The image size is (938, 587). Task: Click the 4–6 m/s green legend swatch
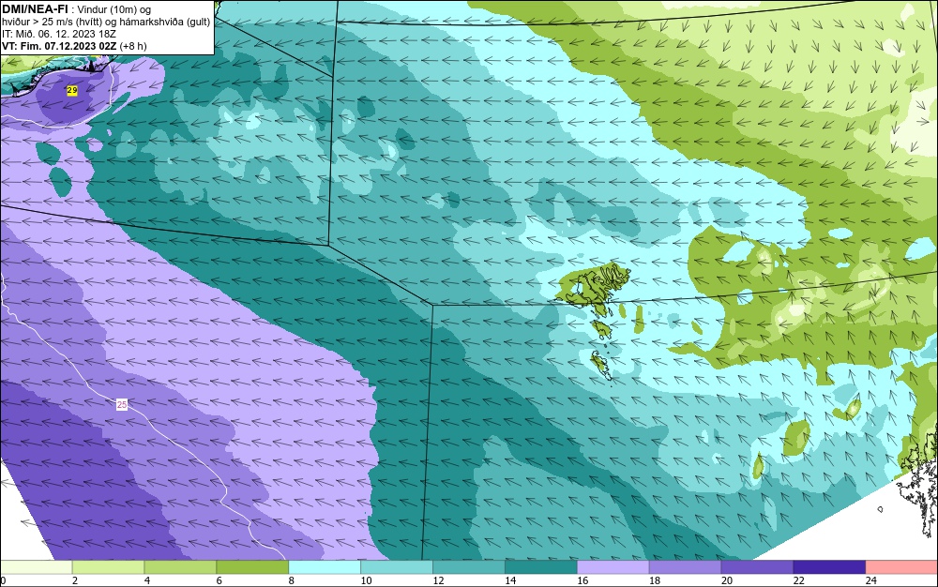(180, 567)
